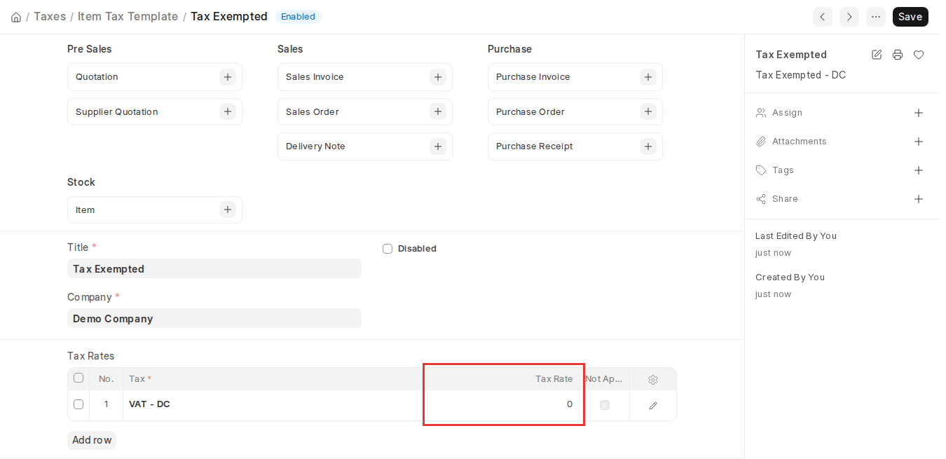Viewport: 946px width, 459px height.
Task: Like document with heart icon
Action: (919, 55)
